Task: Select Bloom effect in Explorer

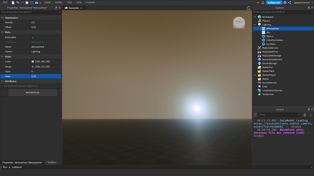Action: tap(269, 36)
